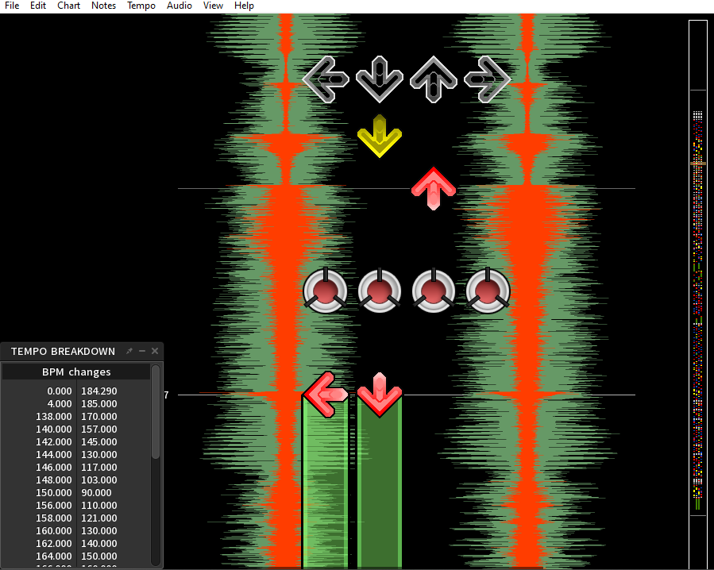Viewport: 714px width, 570px height.
Task: Open the Audio menu
Action: tap(179, 6)
